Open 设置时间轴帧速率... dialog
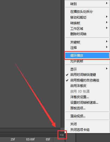 (x=87, y=103)
